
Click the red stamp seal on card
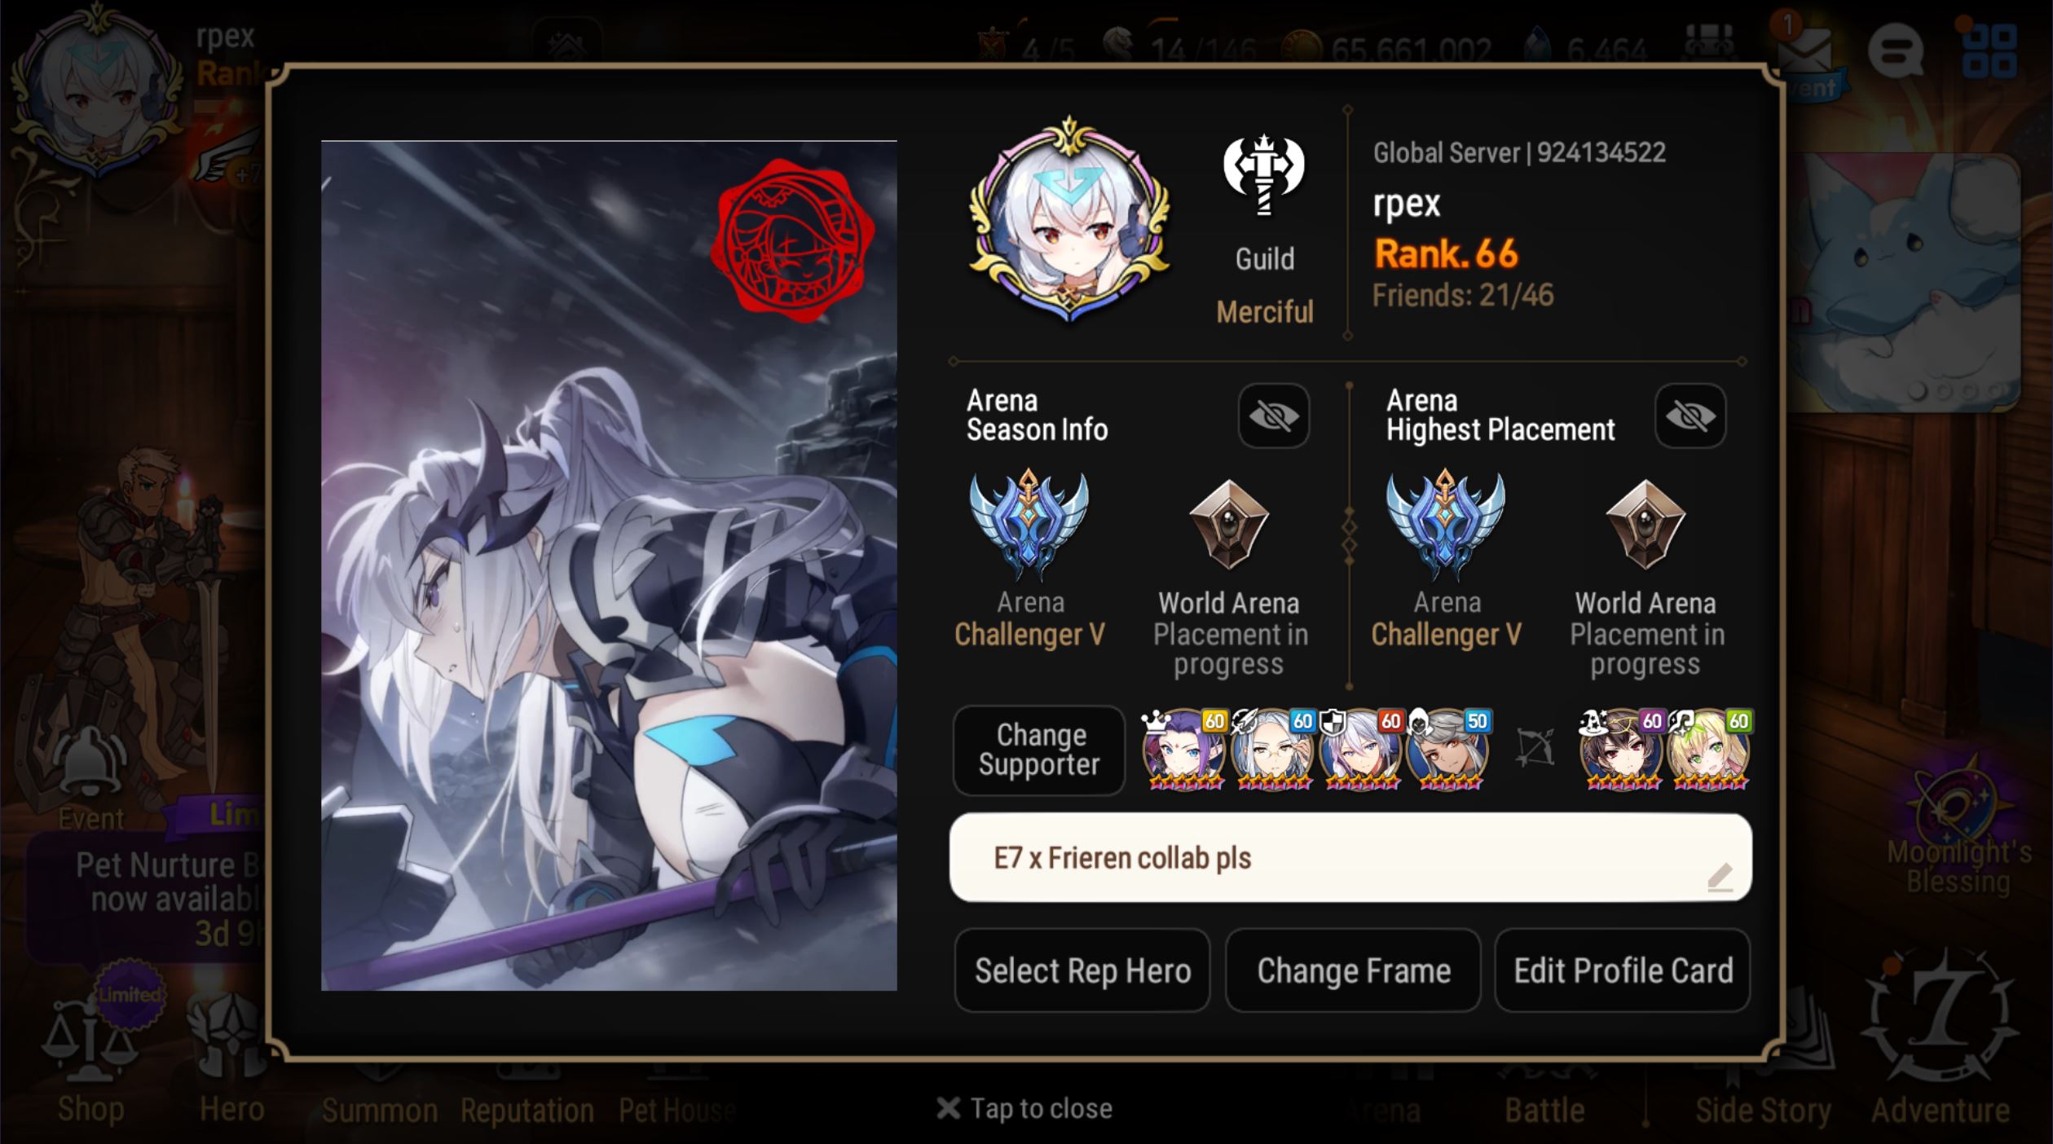click(x=791, y=240)
